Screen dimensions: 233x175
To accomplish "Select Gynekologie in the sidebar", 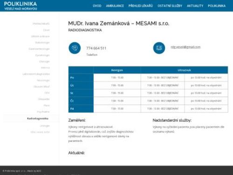I will (x=42, y=55).
